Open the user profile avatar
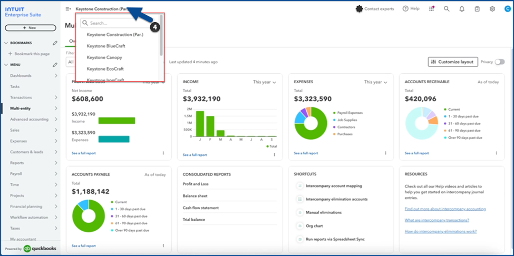 (507, 9)
